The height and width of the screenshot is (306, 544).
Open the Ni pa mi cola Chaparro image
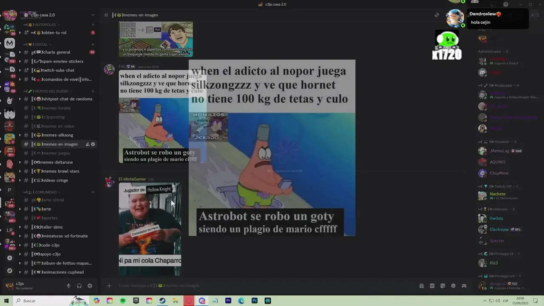[150, 229]
